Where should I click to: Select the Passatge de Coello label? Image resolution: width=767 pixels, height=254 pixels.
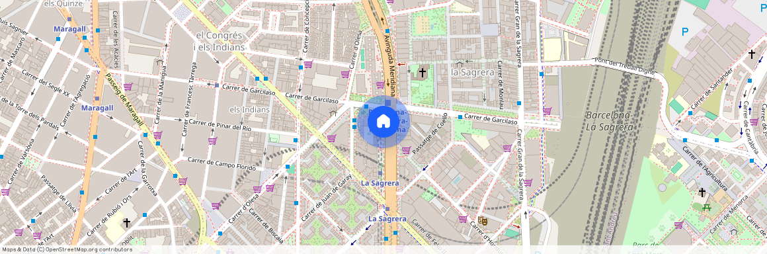(430, 134)
